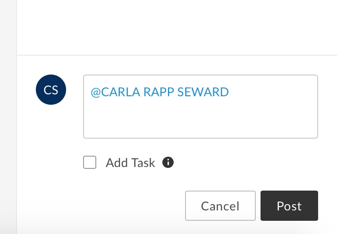Select the @CARLA RAPP SEWARD mention
The height and width of the screenshot is (234, 337).
(160, 92)
